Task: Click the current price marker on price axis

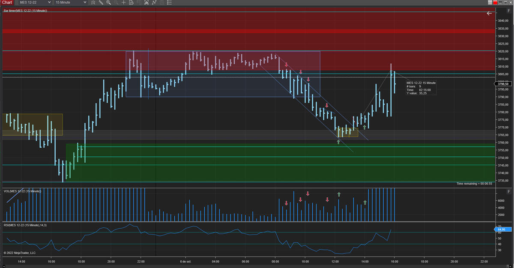Action: pyautogui.click(x=503, y=84)
